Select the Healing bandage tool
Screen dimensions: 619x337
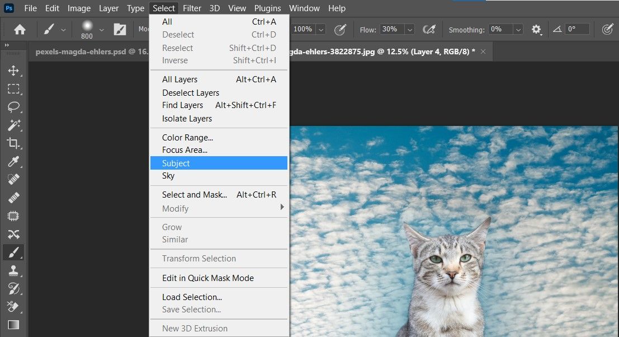pos(13,198)
